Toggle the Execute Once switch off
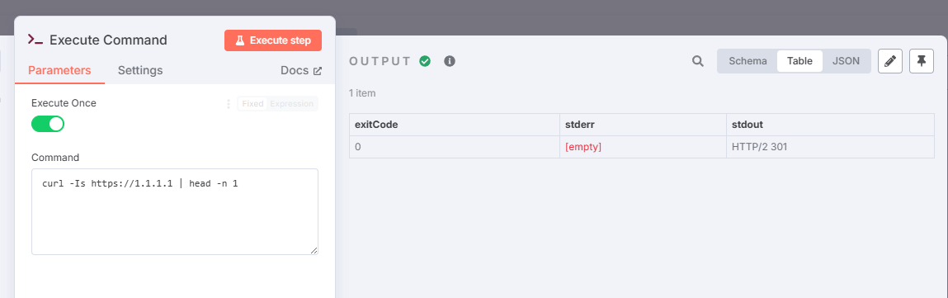The image size is (948, 298). (48, 124)
